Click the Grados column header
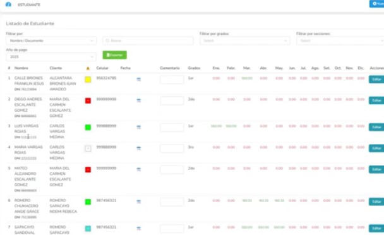 194,68
